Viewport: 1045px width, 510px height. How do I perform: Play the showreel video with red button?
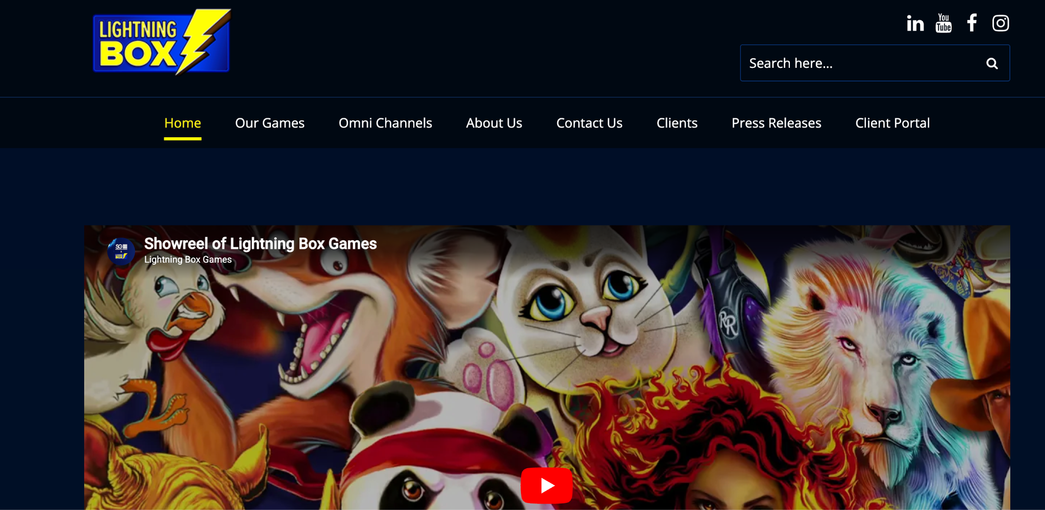point(546,485)
